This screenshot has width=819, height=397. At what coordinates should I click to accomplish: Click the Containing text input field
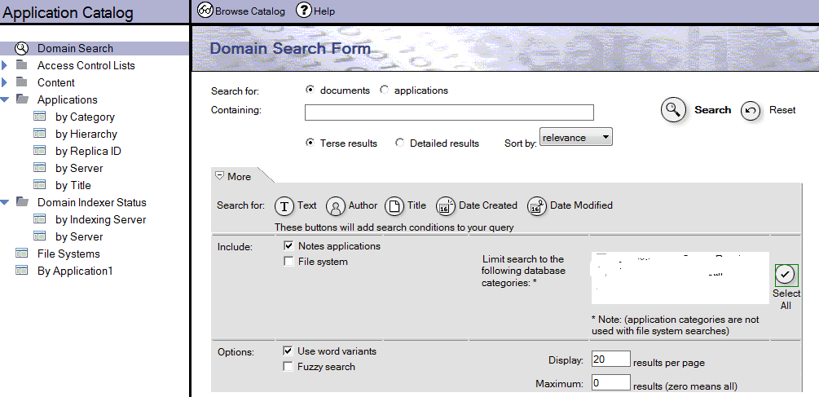click(x=449, y=112)
